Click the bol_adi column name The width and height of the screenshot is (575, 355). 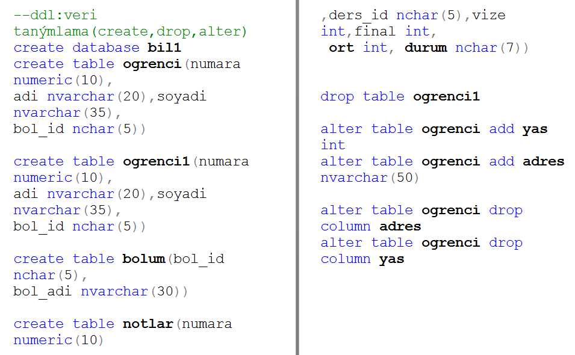(x=43, y=291)
